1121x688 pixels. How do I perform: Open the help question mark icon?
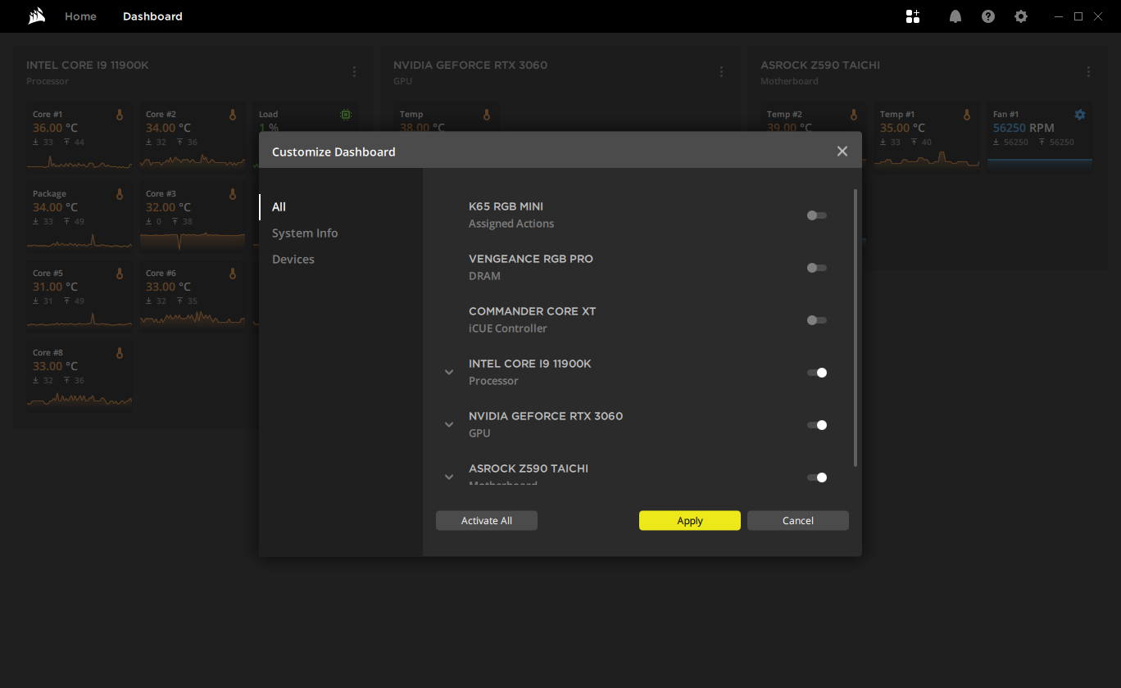[x=988, y=16]
